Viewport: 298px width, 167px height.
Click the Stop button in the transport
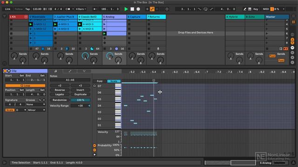(132, 9)
